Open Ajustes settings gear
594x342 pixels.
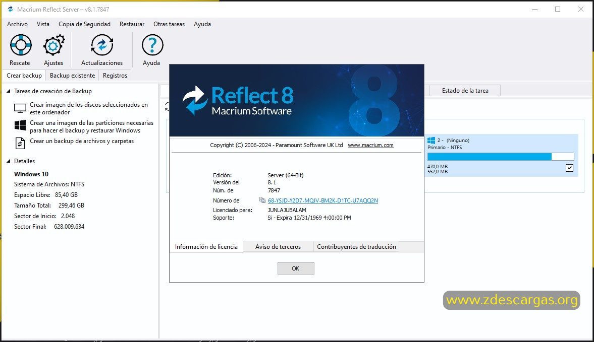coord(53,50)
